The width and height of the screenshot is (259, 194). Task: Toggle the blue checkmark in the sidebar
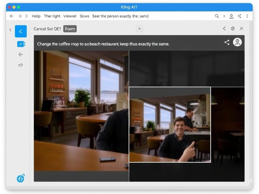tap(20, 44)
